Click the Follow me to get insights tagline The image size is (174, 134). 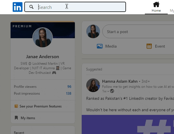pyautogui.click(x=138, y=87)
